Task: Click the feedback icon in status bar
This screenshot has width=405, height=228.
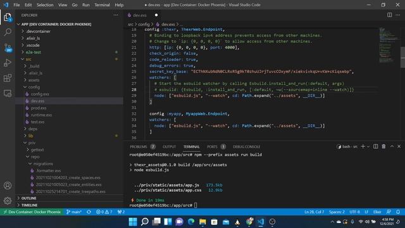Action: pos(389,212)
